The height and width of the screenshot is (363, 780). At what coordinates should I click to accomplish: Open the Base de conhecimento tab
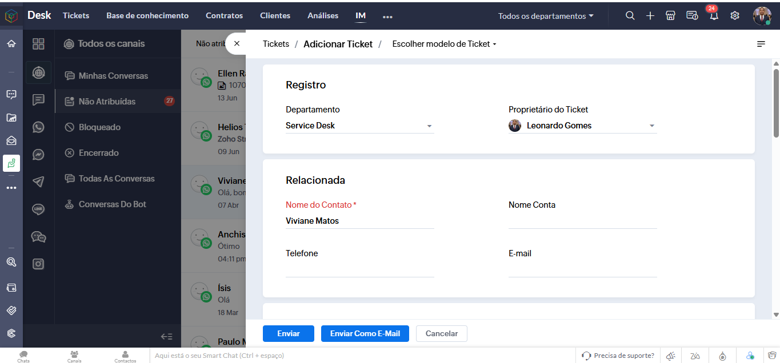(147, 16)
